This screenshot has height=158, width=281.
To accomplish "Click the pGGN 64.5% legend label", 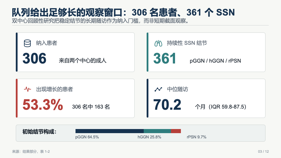I will click(87, 137).
